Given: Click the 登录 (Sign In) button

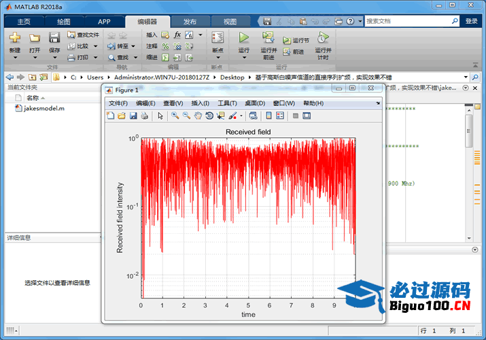Looking at the screenshot, I should coord(471,21).
